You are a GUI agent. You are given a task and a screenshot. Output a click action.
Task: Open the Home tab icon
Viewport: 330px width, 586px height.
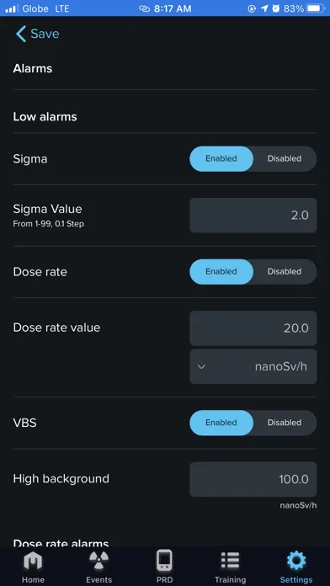point(33,561)
